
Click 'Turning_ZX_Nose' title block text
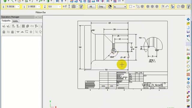point(152,85)
